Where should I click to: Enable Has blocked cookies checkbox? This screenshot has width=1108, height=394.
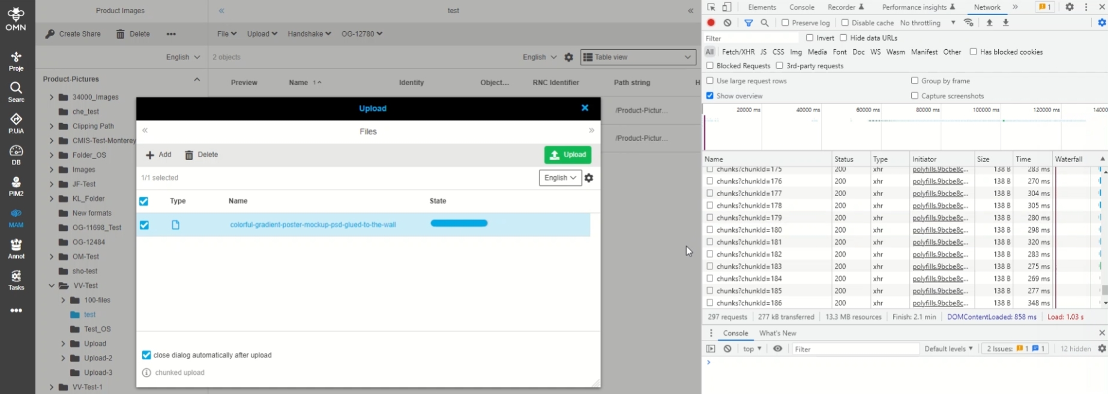[x=973, y=52]
